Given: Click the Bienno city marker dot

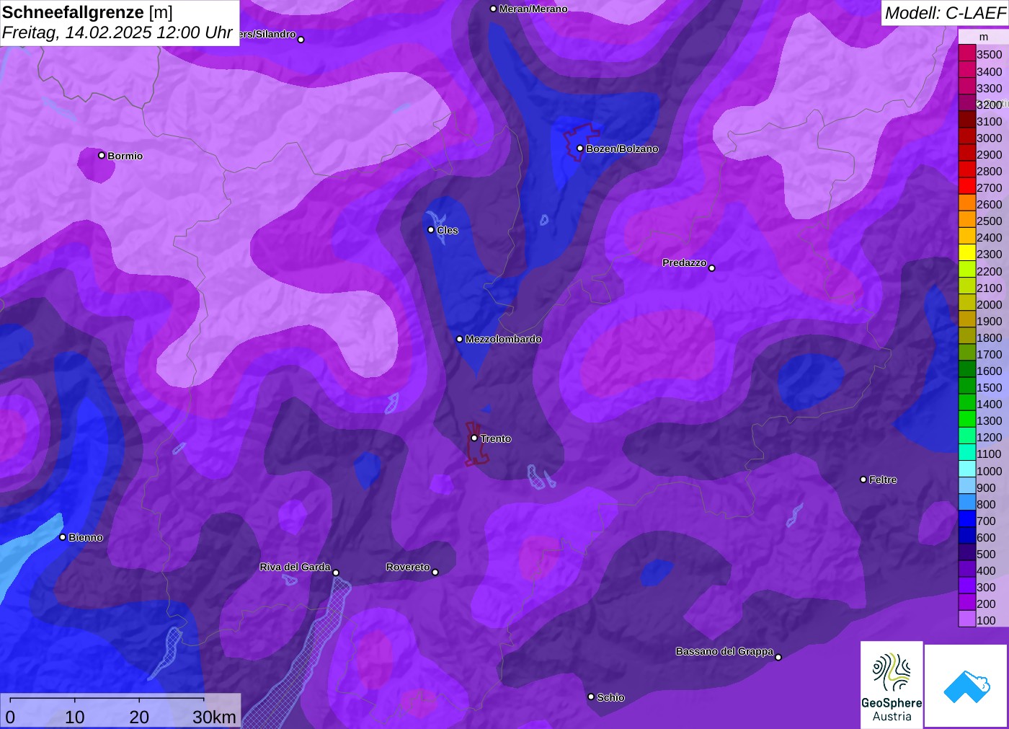Looking at the screenshot, I should (x=63, y=537).
